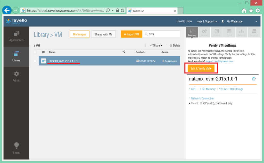This screenshot has width=264, height=163.
Task: Switch to the Summary tab
Action: click(192, 32)
